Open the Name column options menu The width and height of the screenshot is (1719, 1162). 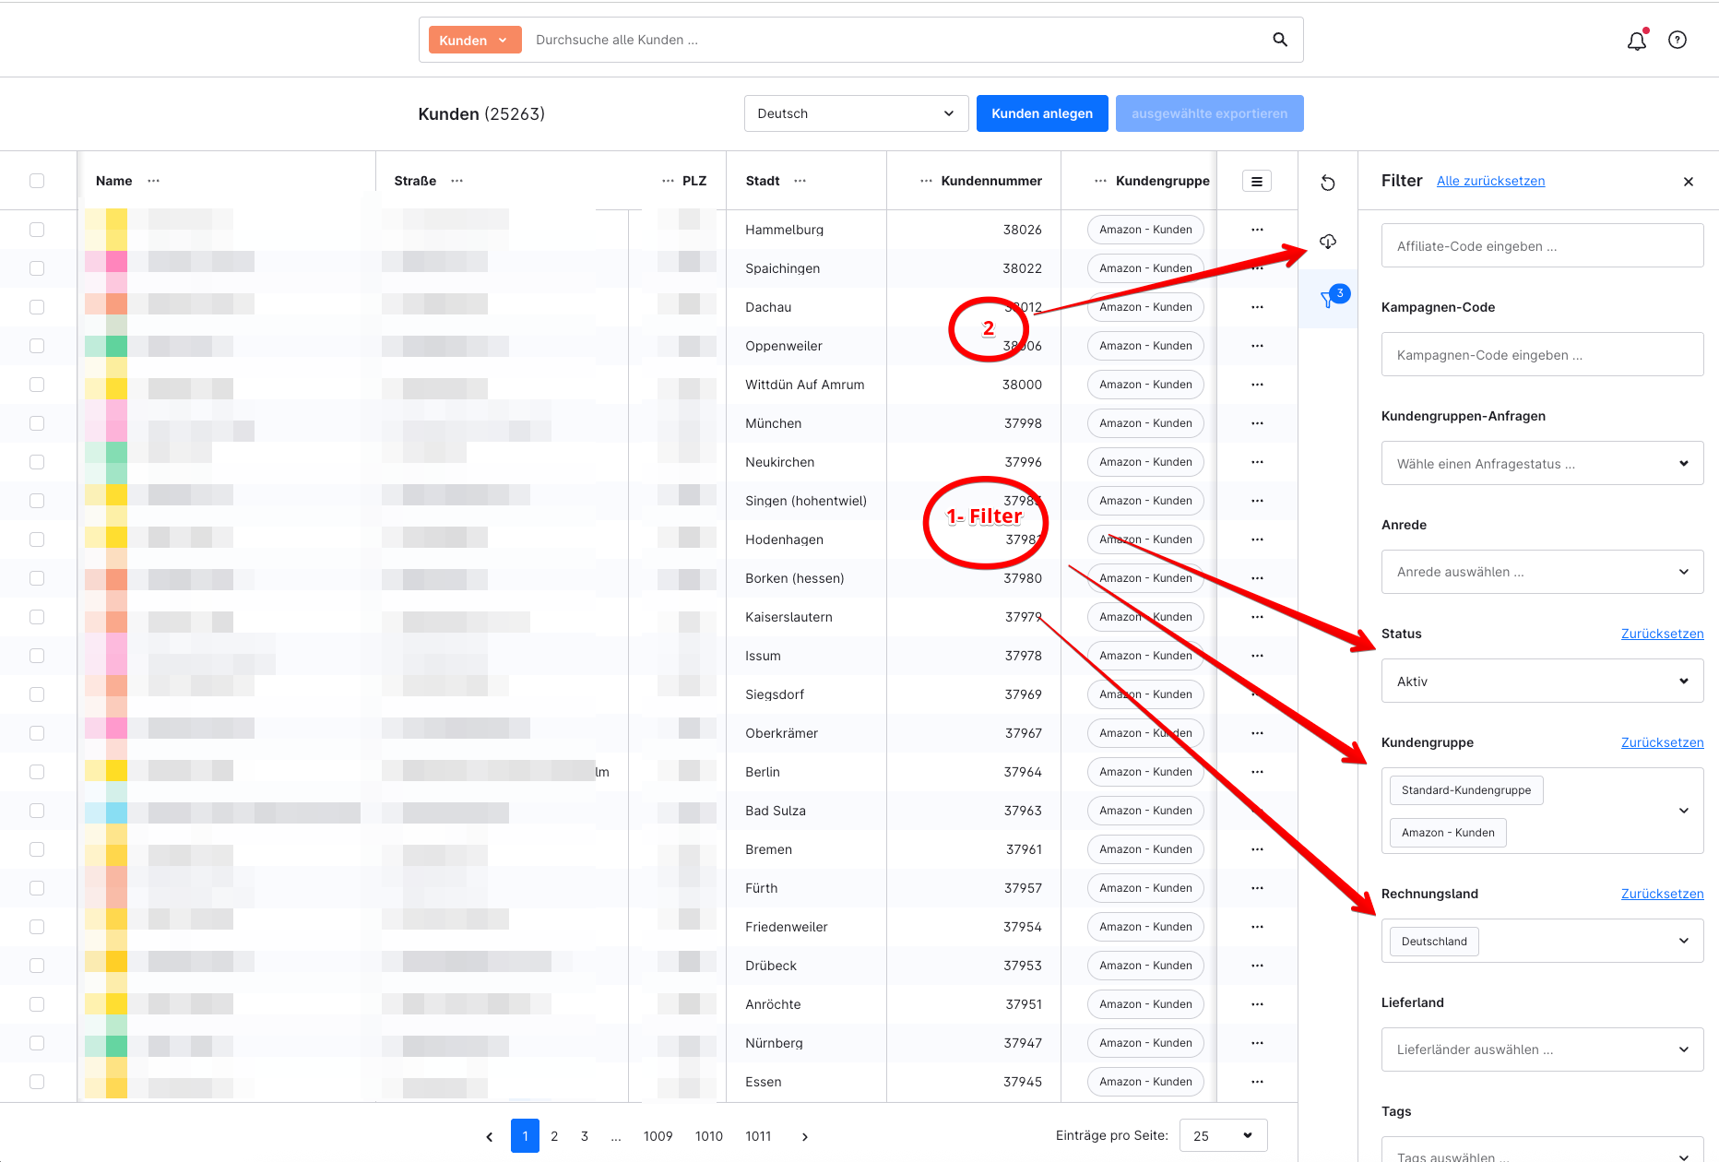(x=154, y=181)
